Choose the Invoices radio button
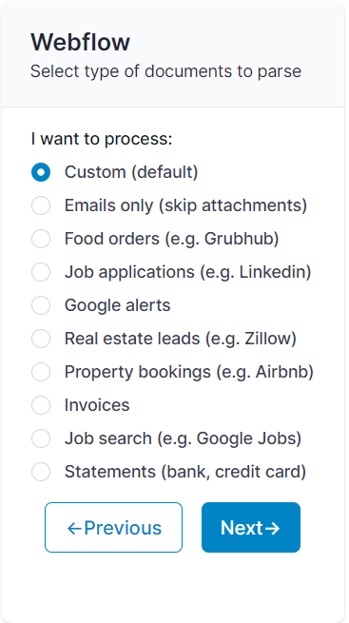This screenshot has height=623, width=349. coord(41,405)
